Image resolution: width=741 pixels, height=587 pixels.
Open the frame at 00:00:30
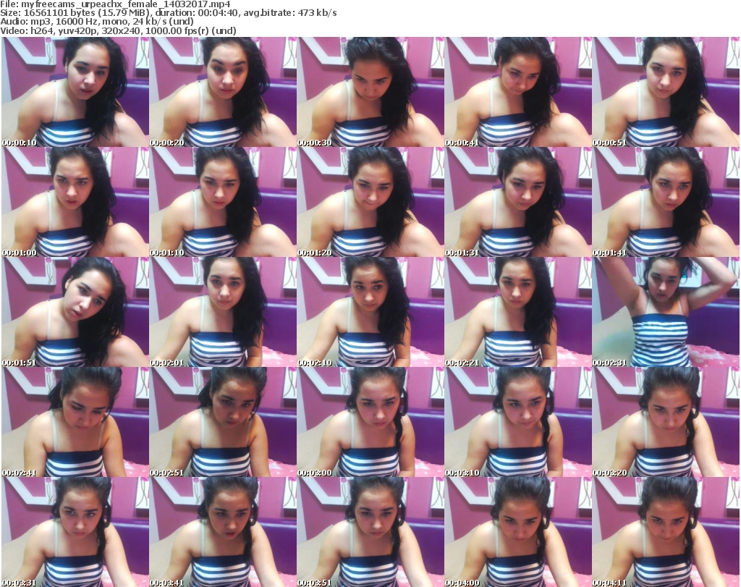coord(370,92)
